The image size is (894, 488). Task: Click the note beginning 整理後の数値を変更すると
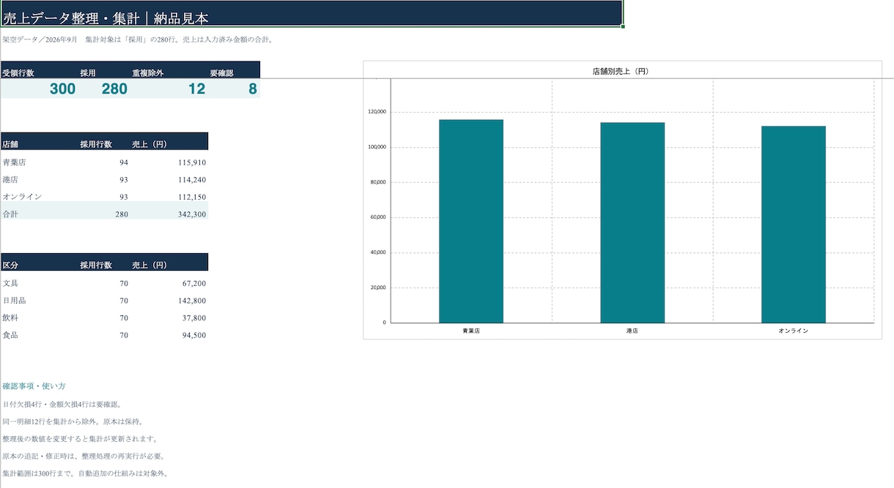point(80,439)
